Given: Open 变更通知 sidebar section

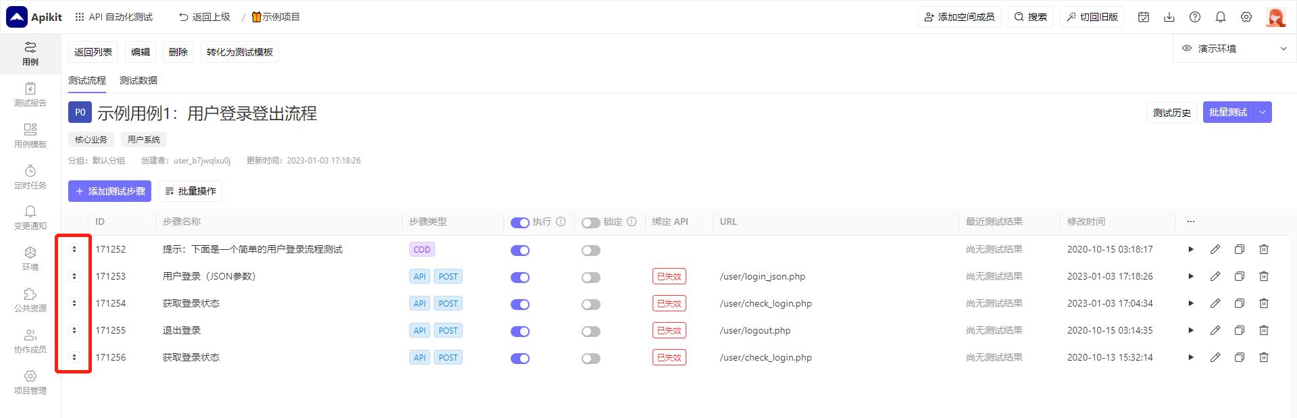Looking at the screenshot, I should click(30, 218).
